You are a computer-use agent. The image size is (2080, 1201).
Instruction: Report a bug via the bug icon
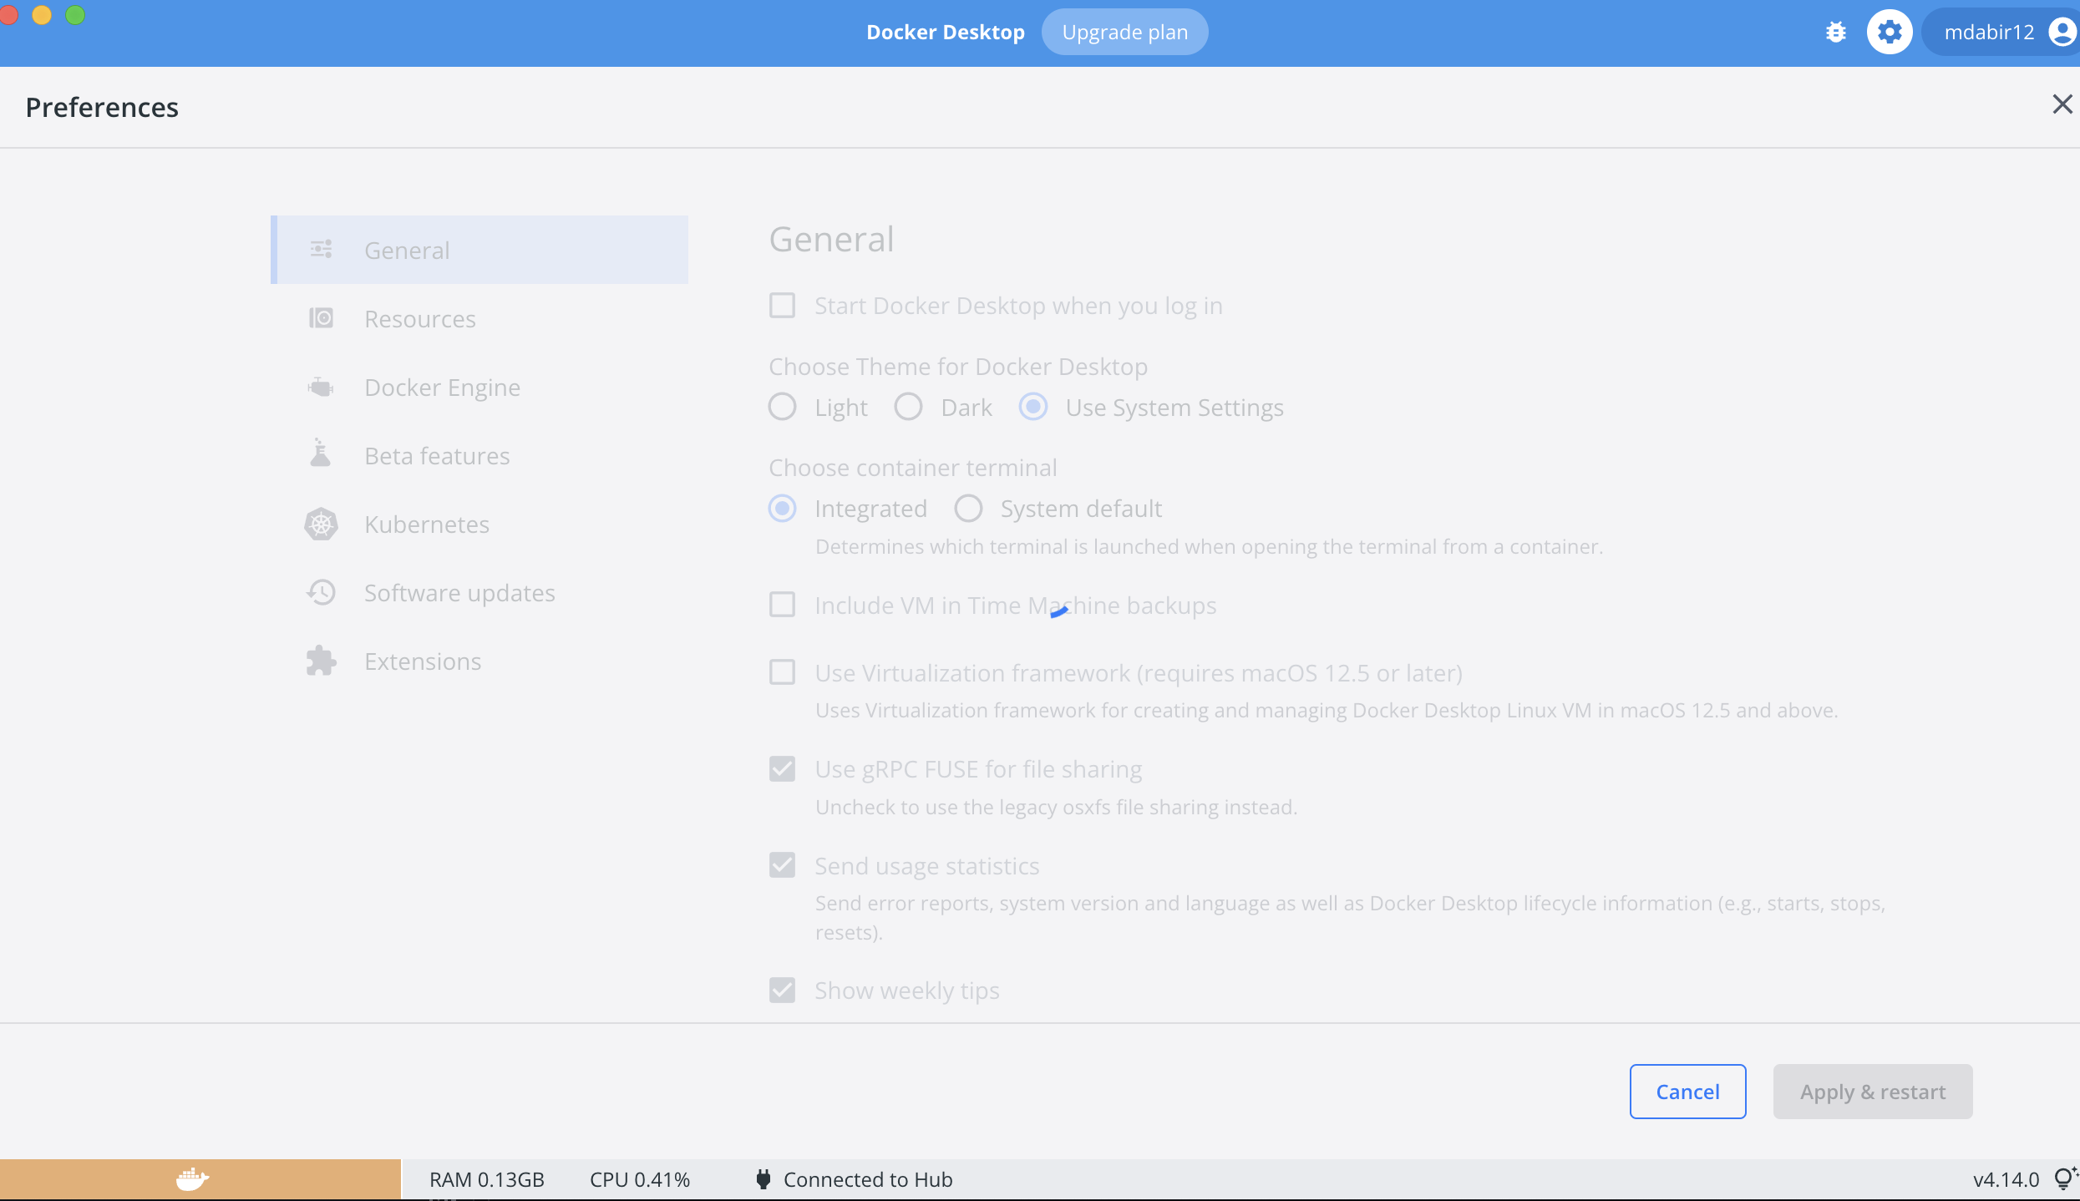[x=1835, y=32]
